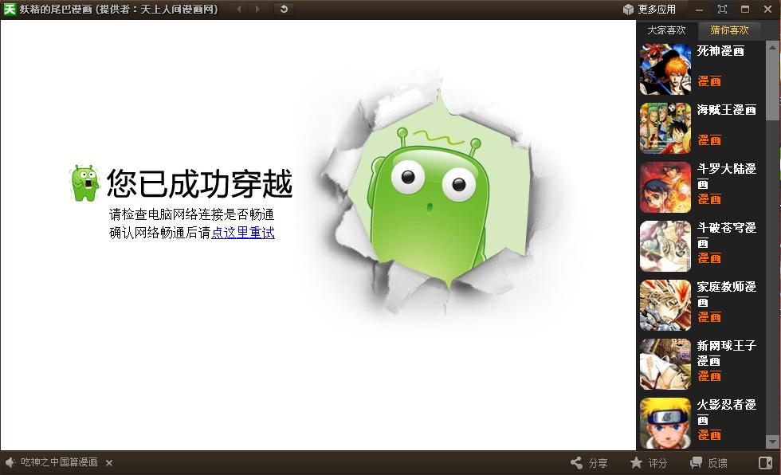Click the 新网球王子漫画 title text
The image size is (781, 475).
pos(726,353)
